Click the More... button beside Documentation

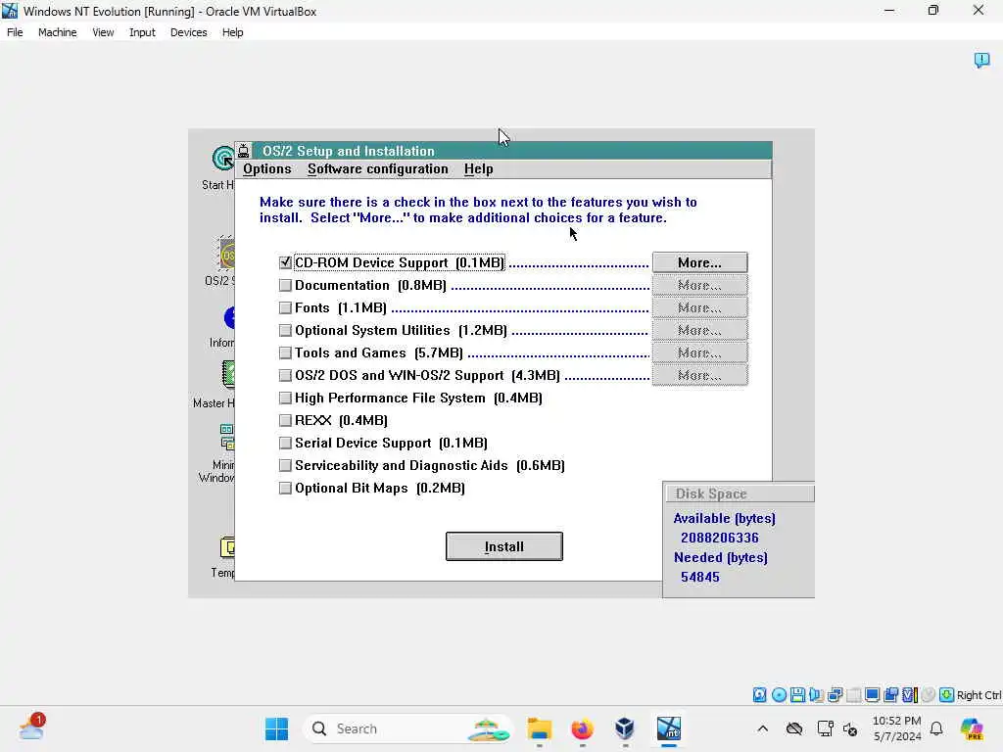pyautogui.click(x=699, y=285)
